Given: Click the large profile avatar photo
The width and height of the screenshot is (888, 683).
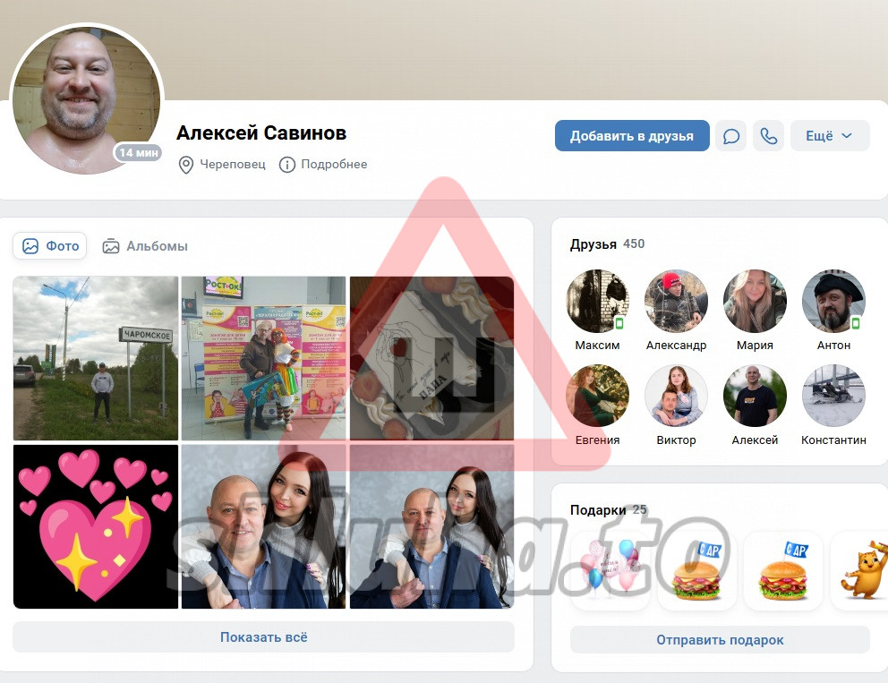Looking at the screenshot, I should pos(86,99).
